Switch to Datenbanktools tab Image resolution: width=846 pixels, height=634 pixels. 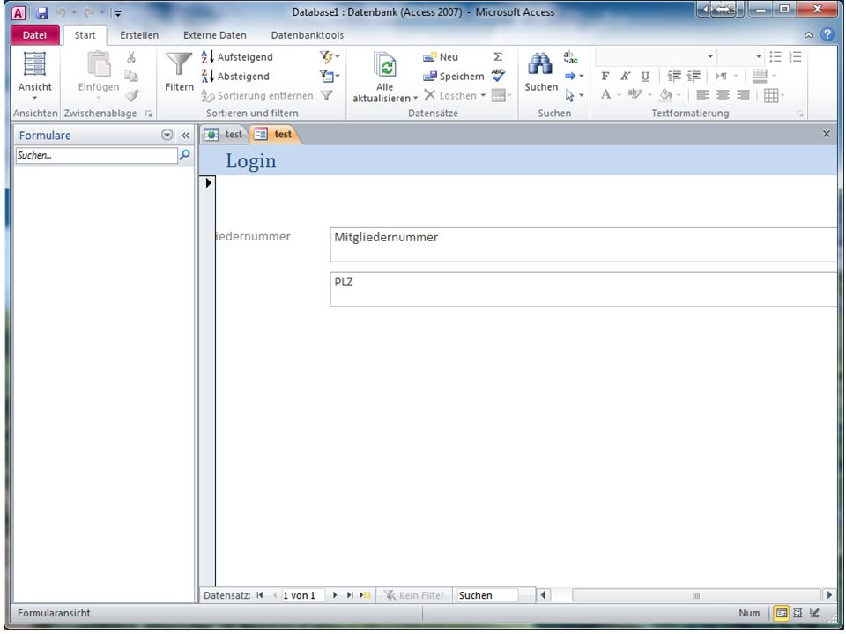[307, 35]
